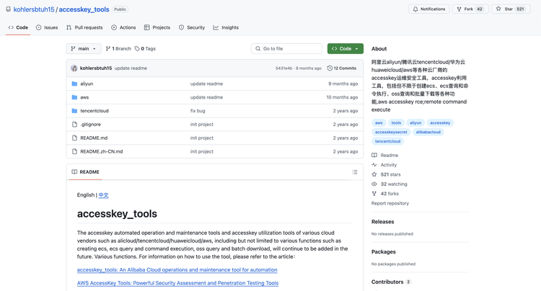Open the README.md file

(x=94, y=138)
